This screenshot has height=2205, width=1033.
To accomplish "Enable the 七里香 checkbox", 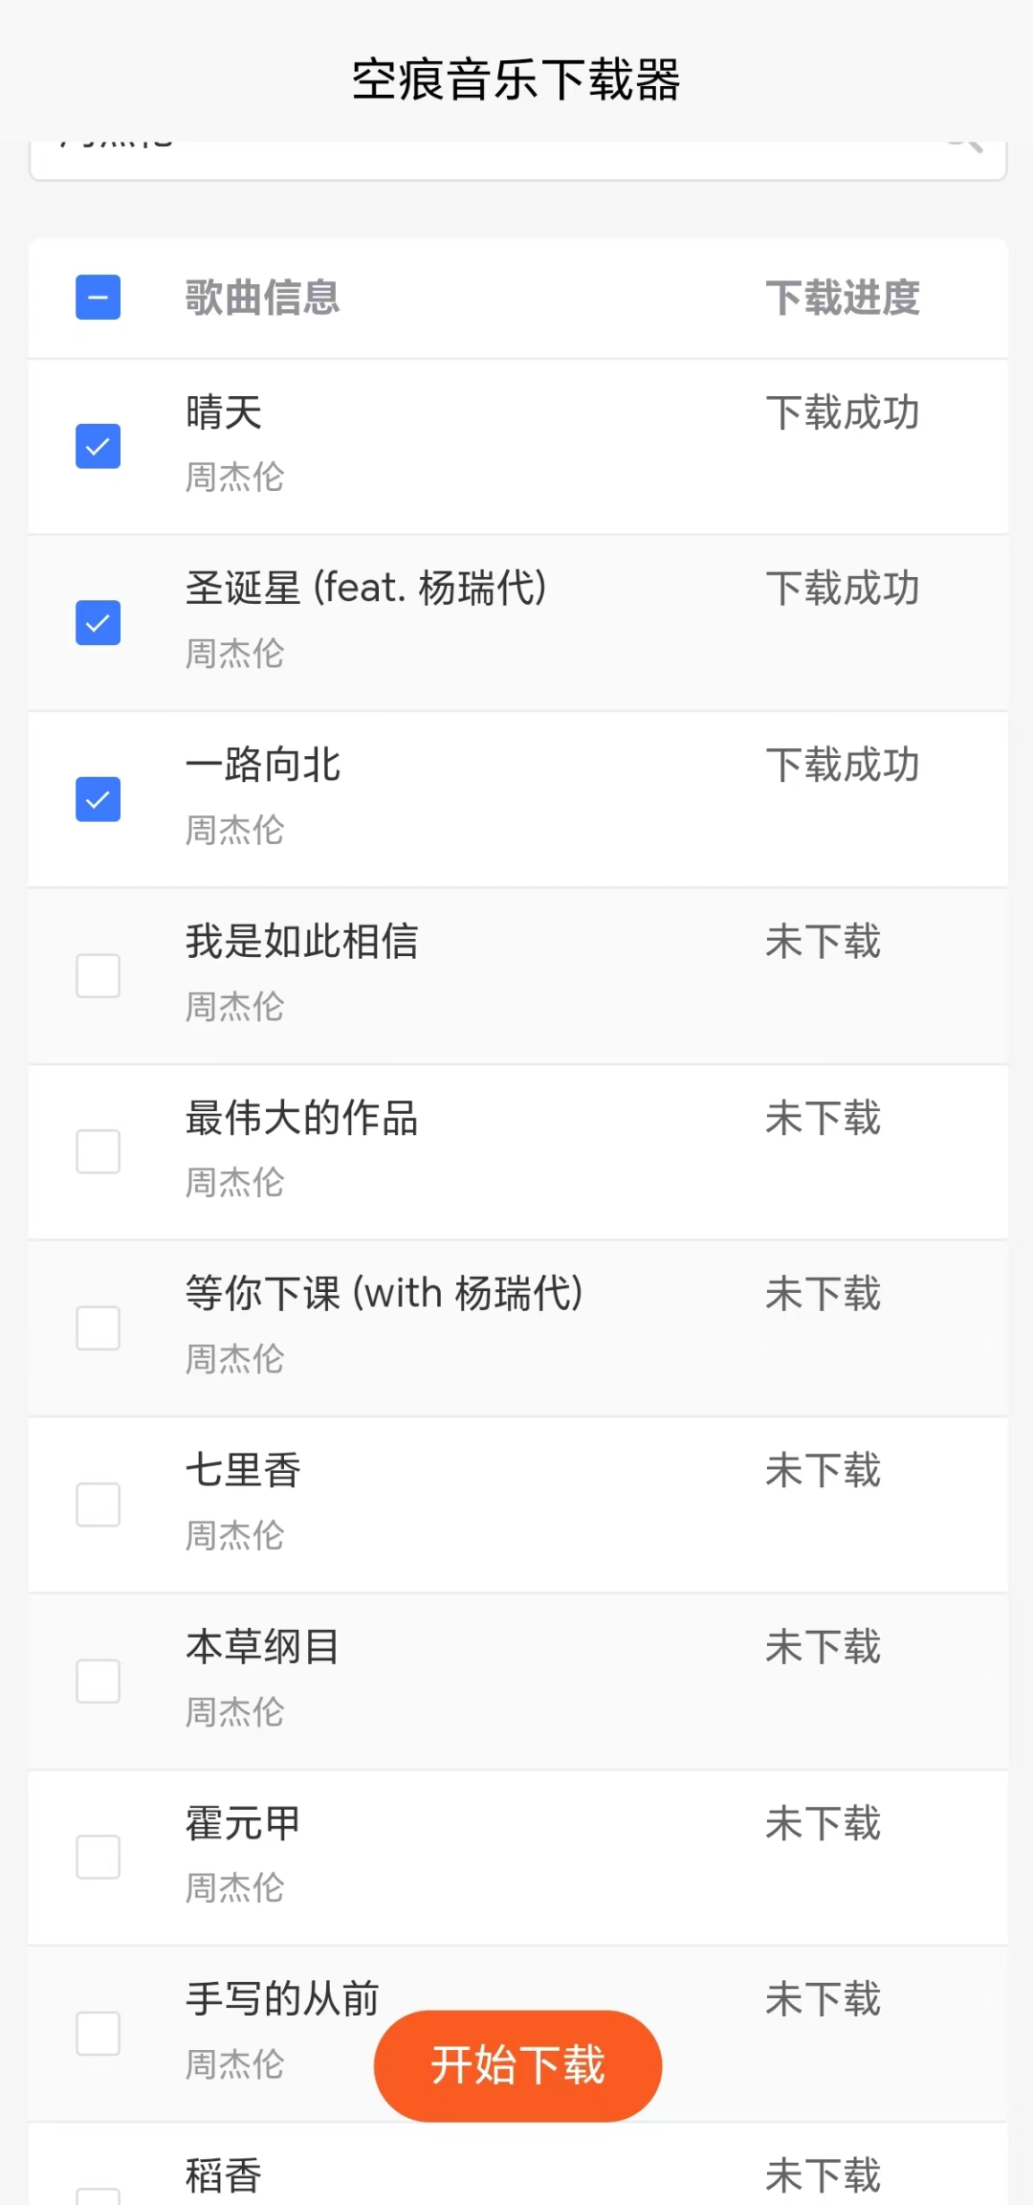I will click(98, 1504).
